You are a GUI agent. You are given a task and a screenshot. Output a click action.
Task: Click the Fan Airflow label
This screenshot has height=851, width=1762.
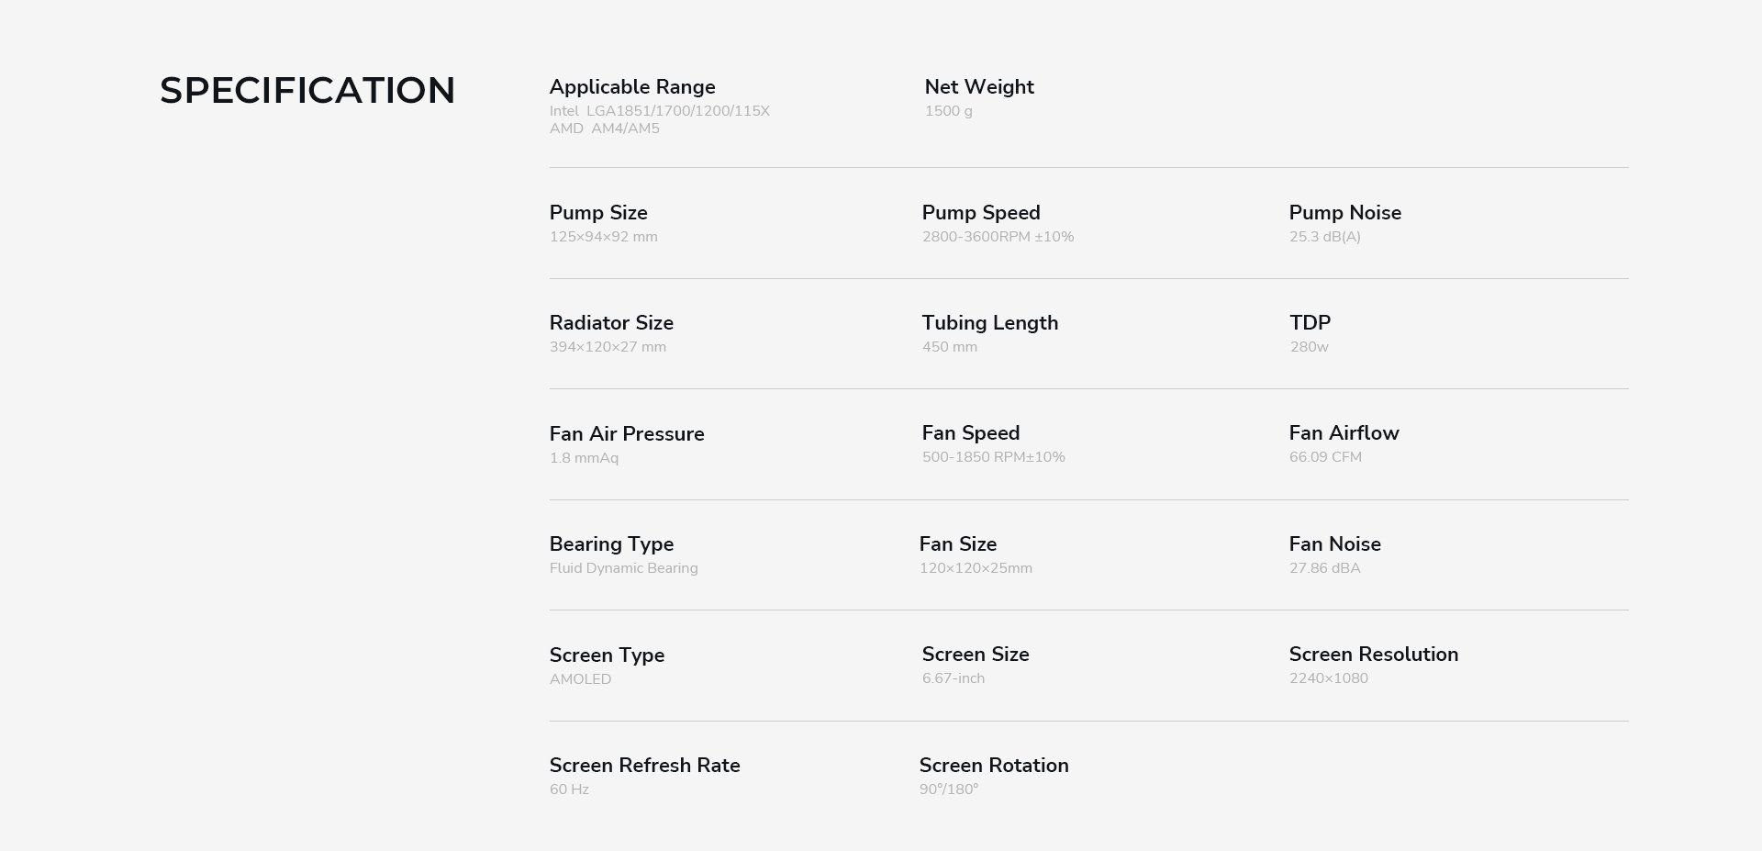point(1344,433)
